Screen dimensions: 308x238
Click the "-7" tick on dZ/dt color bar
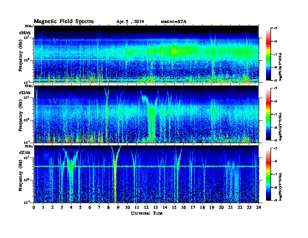pyautogui.click(x=275, y=174)
